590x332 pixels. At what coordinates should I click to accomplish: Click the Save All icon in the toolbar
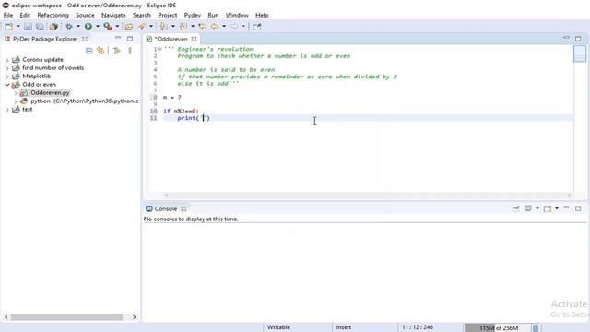point(40,27)
